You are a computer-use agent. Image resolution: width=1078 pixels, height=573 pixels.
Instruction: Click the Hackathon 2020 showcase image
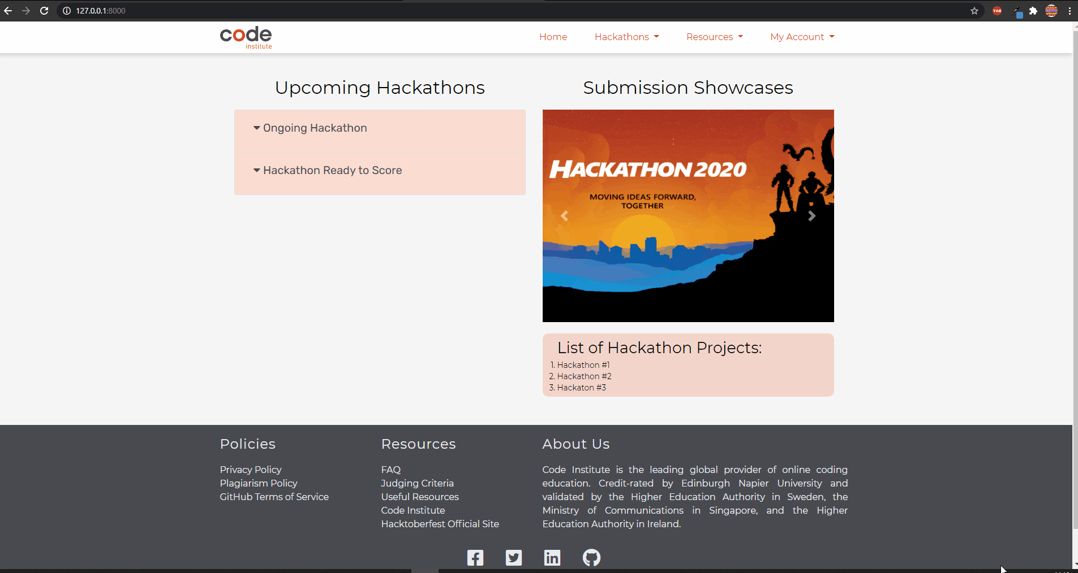[x=688, y=216]
